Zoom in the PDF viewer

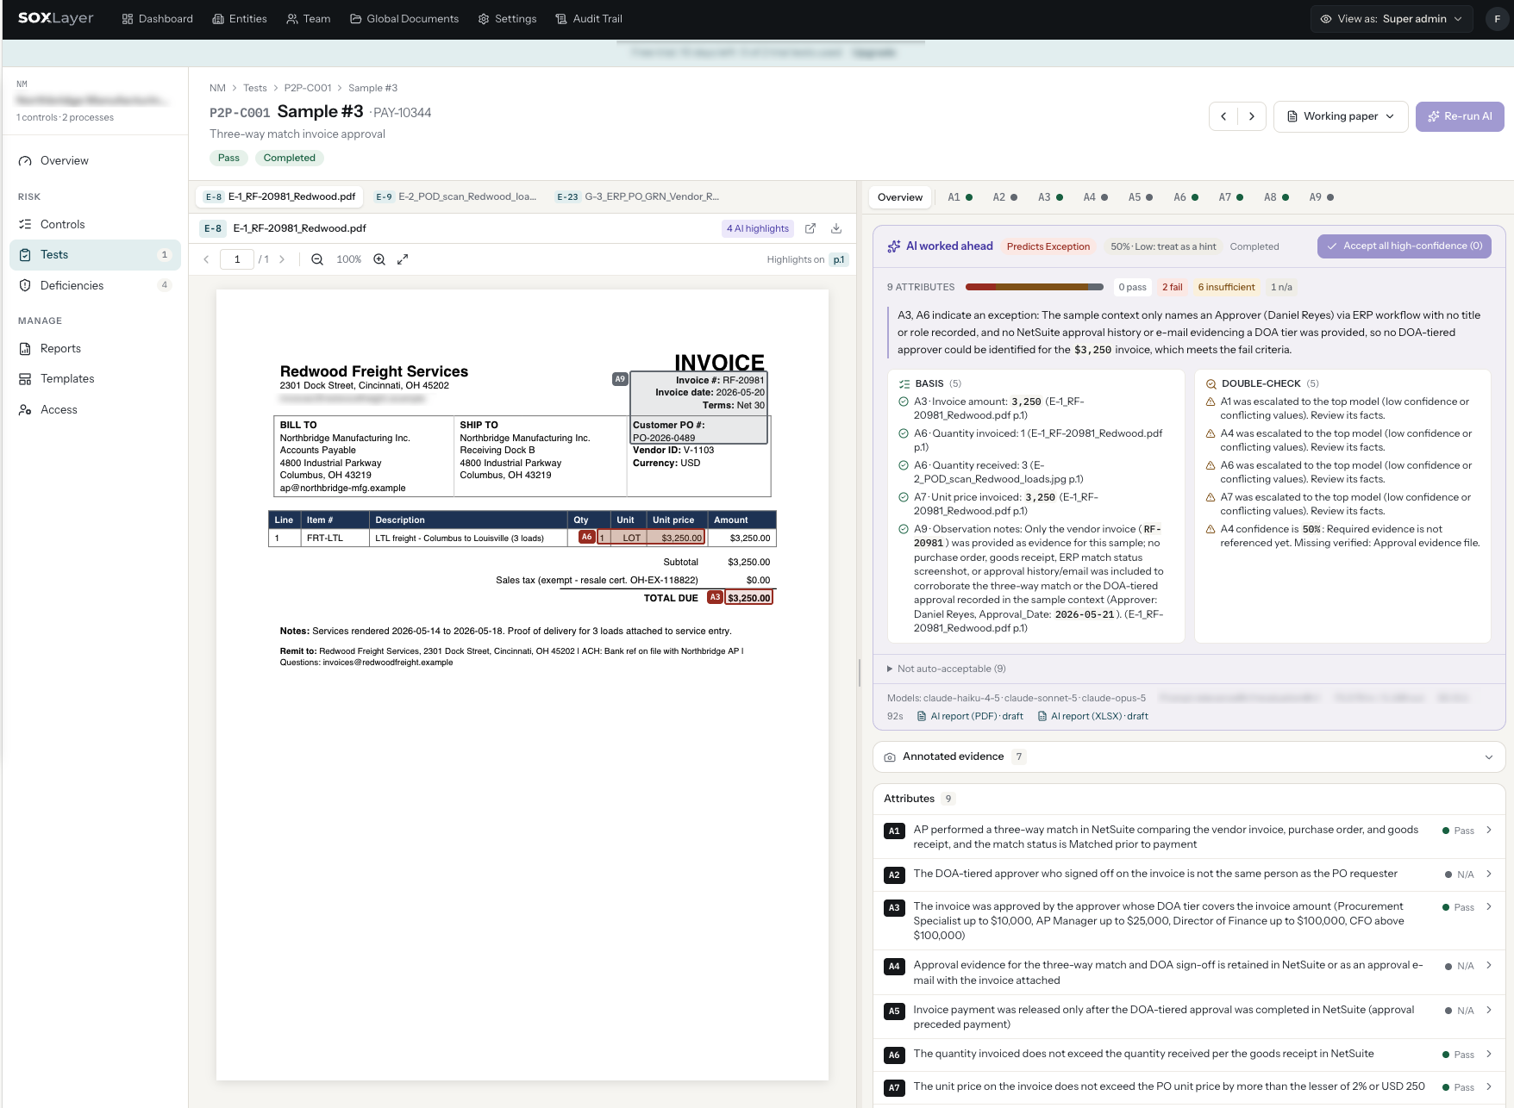tap(379, 259)
